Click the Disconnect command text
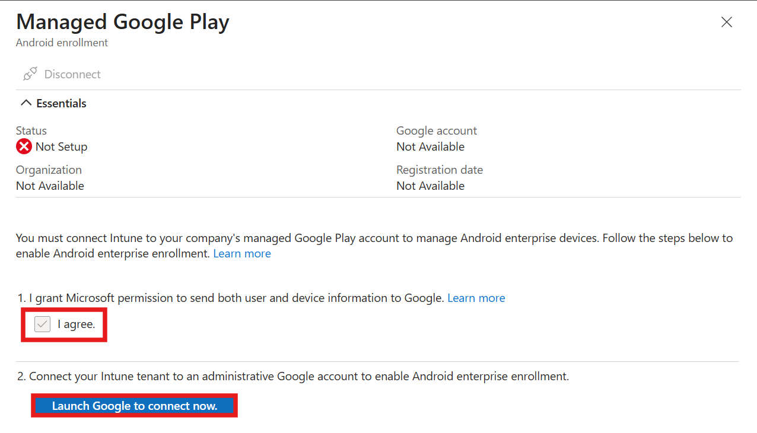 [x=72, y=74]
